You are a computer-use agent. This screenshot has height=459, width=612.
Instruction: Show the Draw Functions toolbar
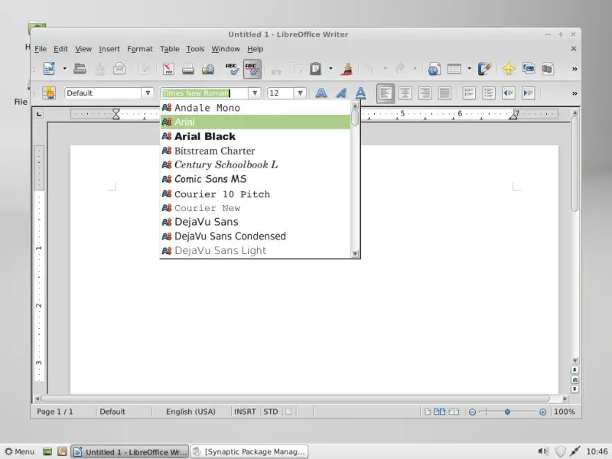click(484, 69)
